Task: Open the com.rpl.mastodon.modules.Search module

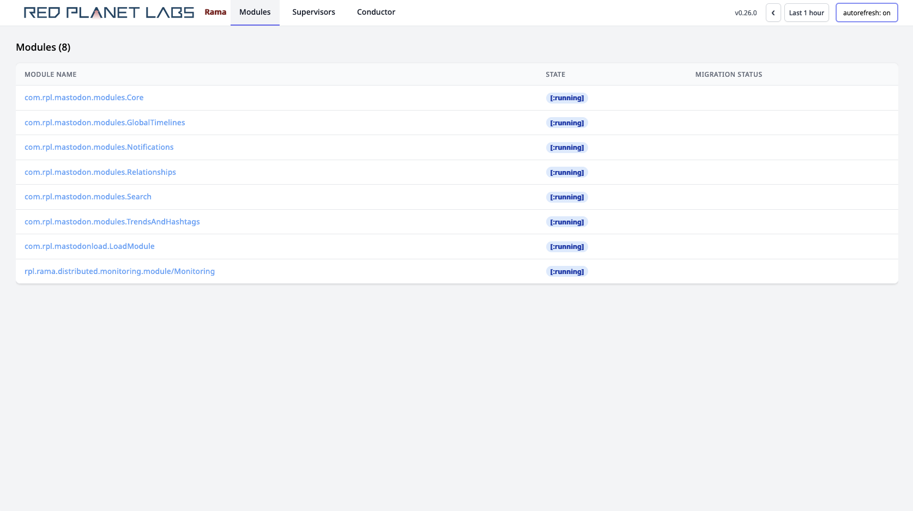Action: (x=88, y=197)
